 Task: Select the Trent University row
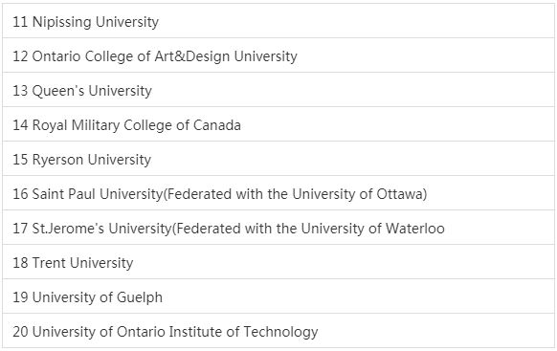278,262
